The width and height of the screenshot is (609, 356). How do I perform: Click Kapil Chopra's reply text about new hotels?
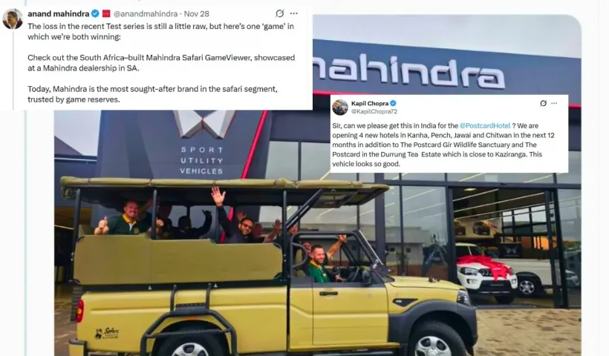click(x=443, y=145)
